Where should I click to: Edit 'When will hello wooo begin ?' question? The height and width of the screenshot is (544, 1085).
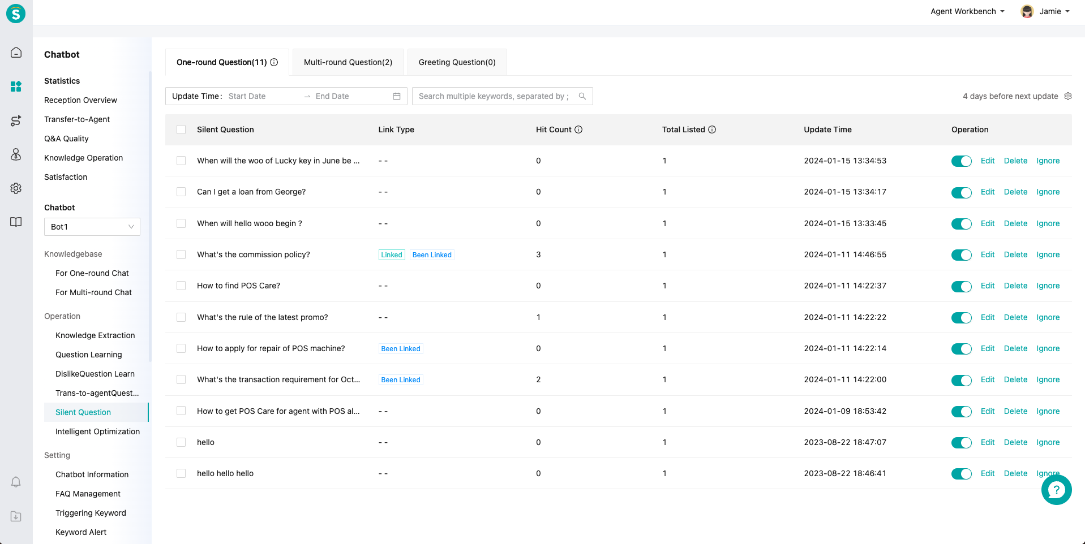988,223
